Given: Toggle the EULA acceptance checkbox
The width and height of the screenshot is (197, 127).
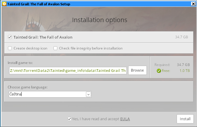Looking at the screenshot, I should [x=69, y=119].
